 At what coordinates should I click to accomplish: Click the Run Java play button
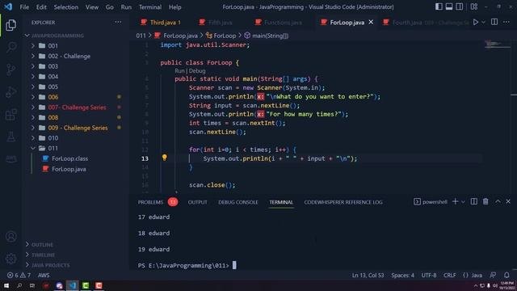(476, 22)
